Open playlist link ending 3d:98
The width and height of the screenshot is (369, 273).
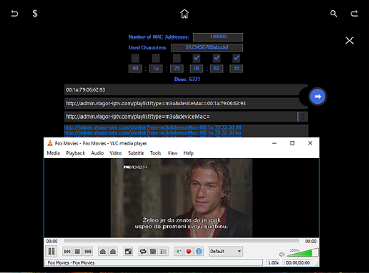tap(153, 127)
